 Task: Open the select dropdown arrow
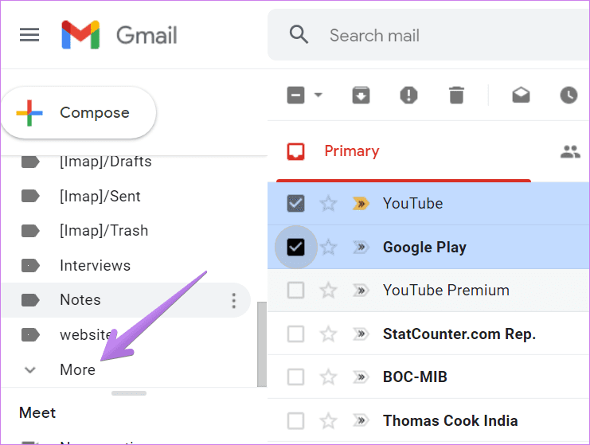[318, 95]
